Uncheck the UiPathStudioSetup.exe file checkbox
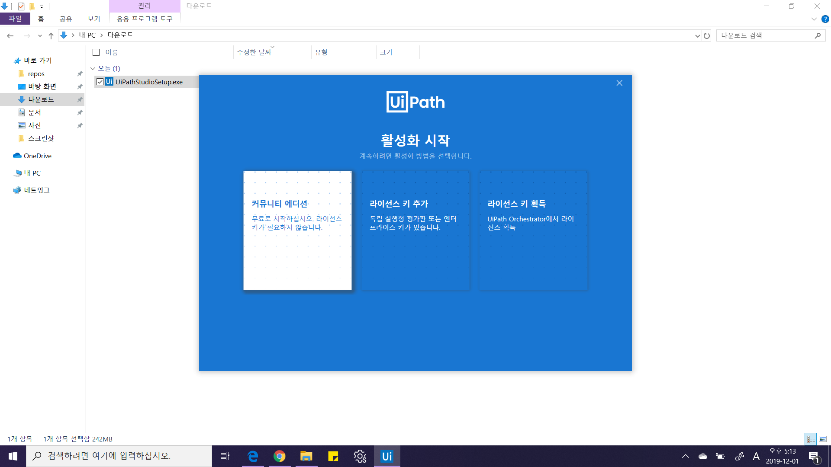The image size is (831, 467). click(100, 82)
